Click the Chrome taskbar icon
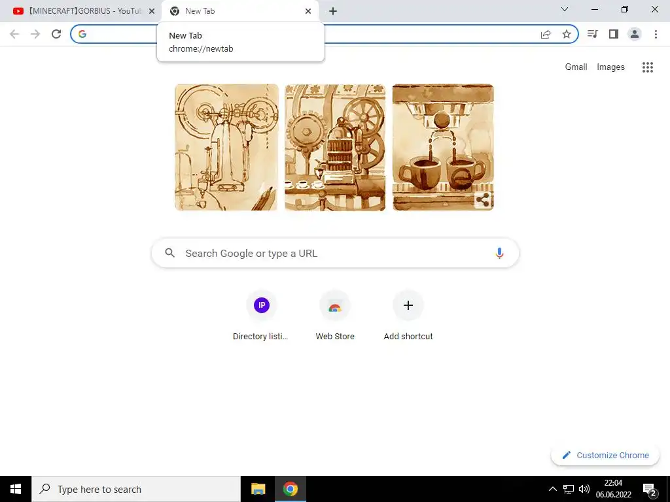670x502 pixels. (290, 489)
